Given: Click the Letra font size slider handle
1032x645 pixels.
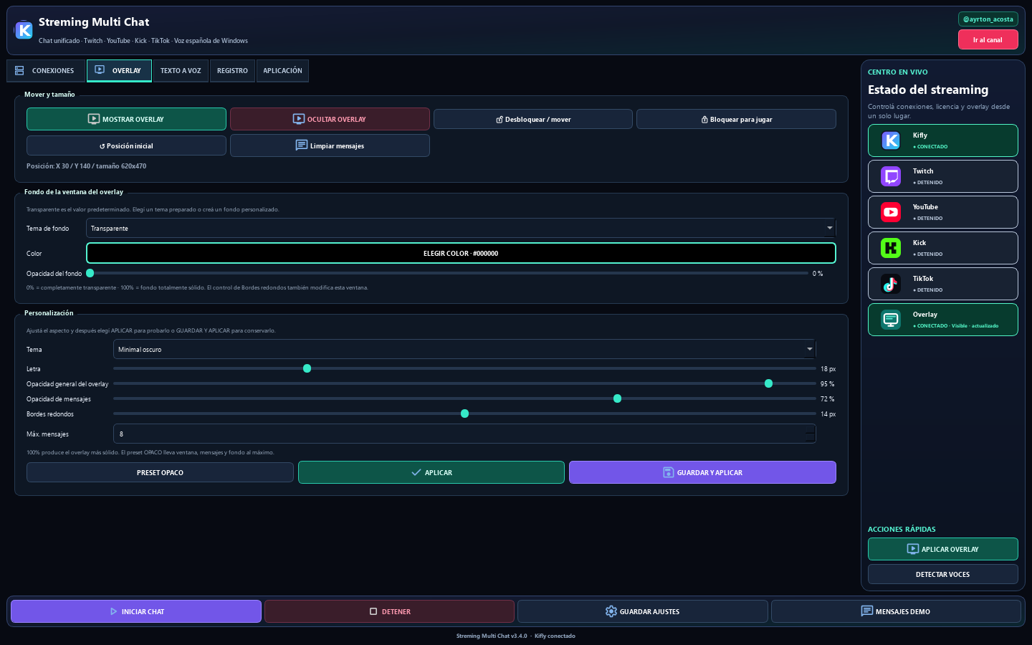Looking at the screenshot, I should (x=307, y=368).
